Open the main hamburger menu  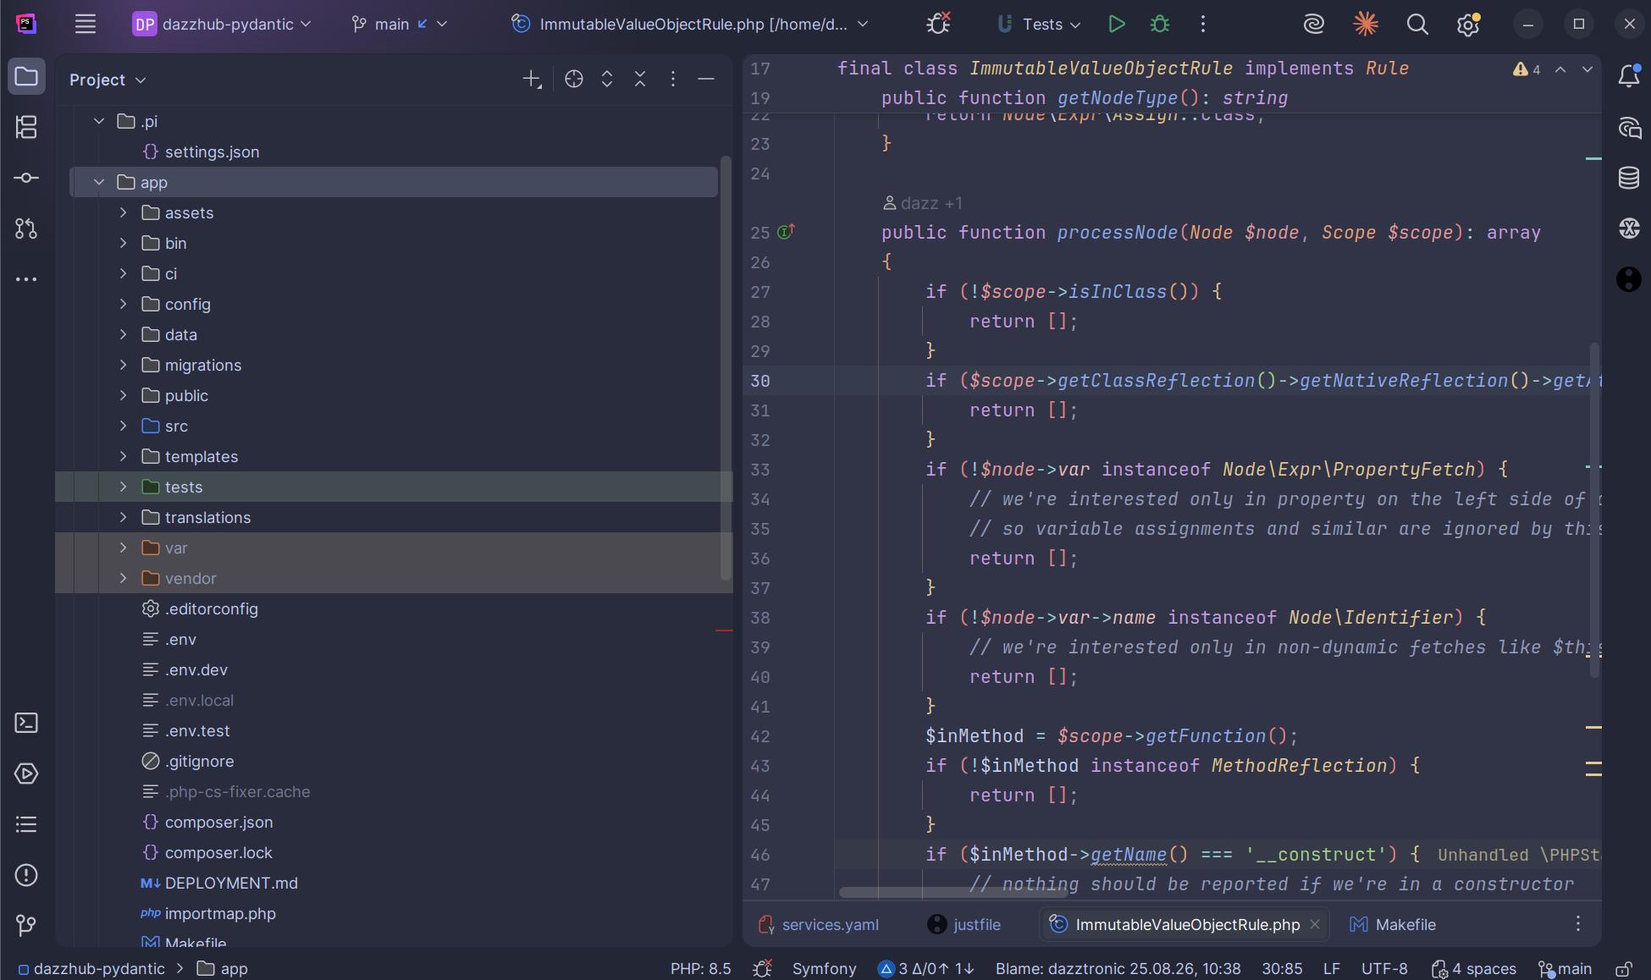tap(85, 24)
